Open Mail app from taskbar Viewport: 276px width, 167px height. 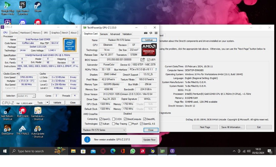pyautogui.click(x=93, y=151)
